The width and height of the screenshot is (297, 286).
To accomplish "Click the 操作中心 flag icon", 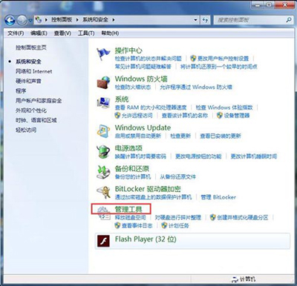I will pos(103,54).
